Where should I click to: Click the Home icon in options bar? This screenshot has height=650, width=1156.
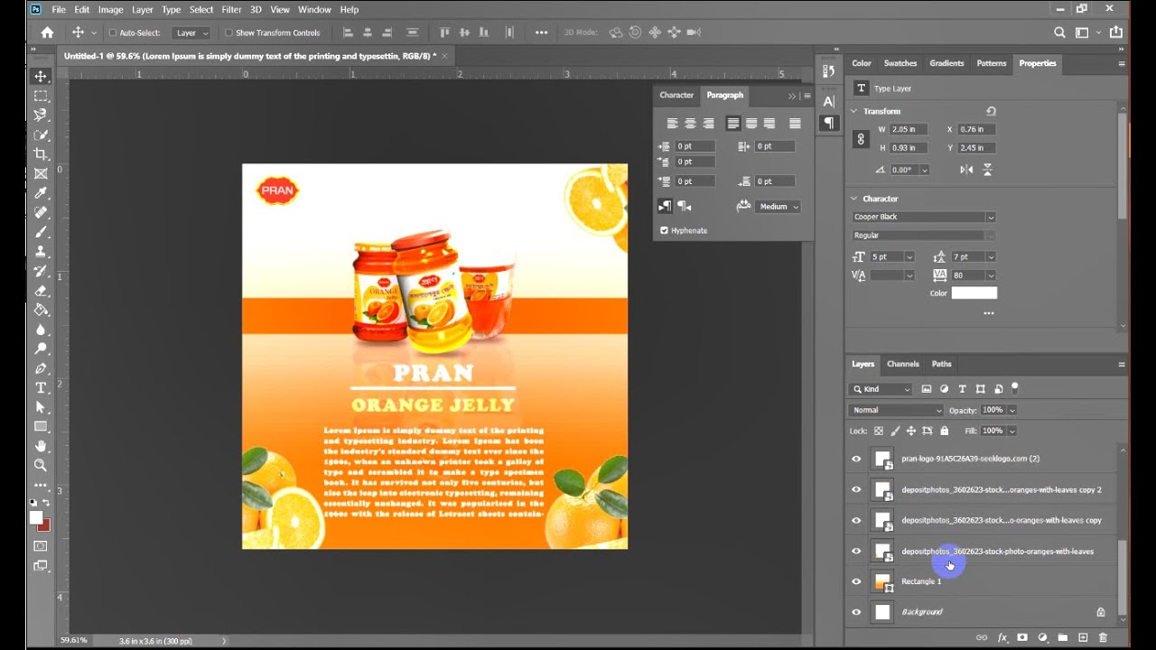click(x=47, y=32)
